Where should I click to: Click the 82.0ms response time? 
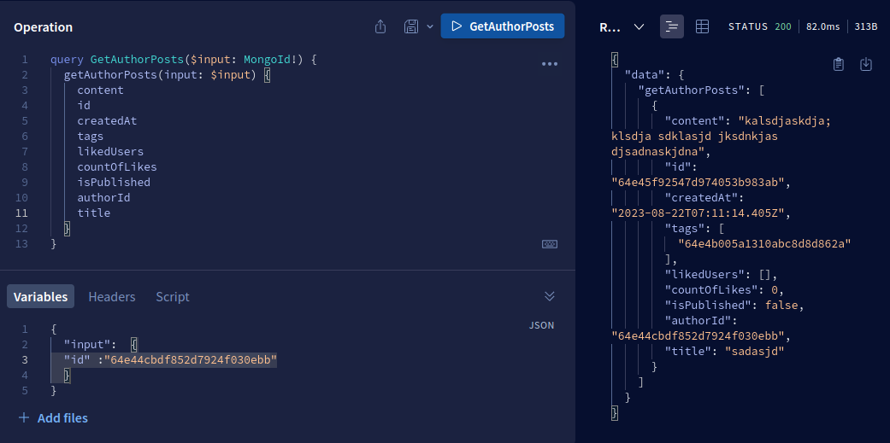coord(823,26)
